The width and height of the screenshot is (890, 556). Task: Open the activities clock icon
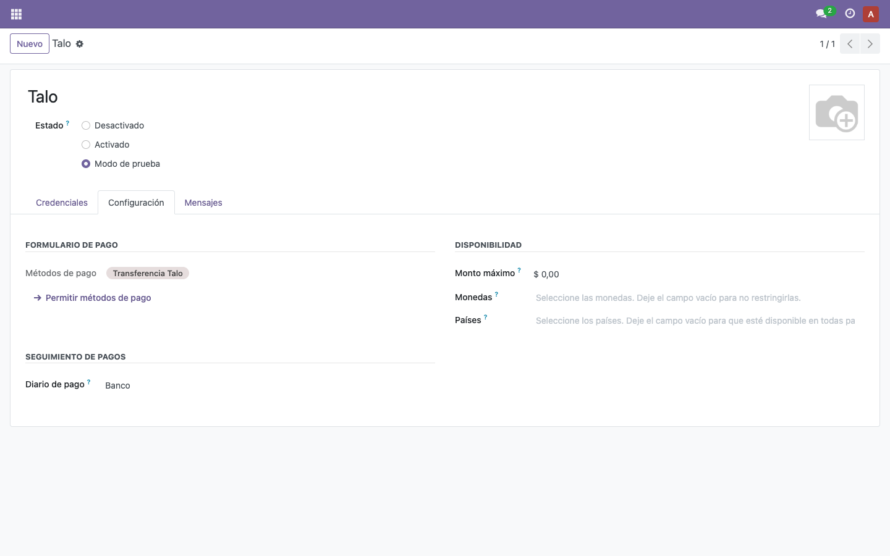850,14
